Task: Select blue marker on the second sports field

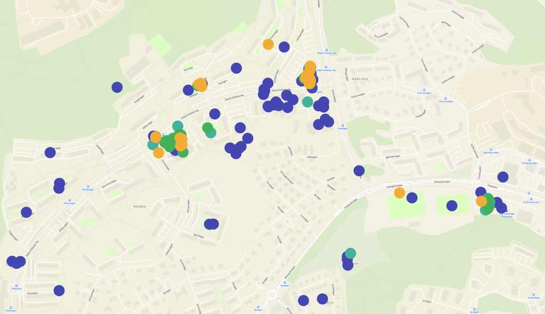Action: tap(451, 205)
